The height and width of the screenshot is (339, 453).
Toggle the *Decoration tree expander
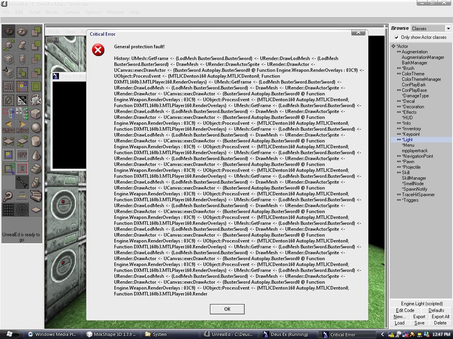[399, 106]
